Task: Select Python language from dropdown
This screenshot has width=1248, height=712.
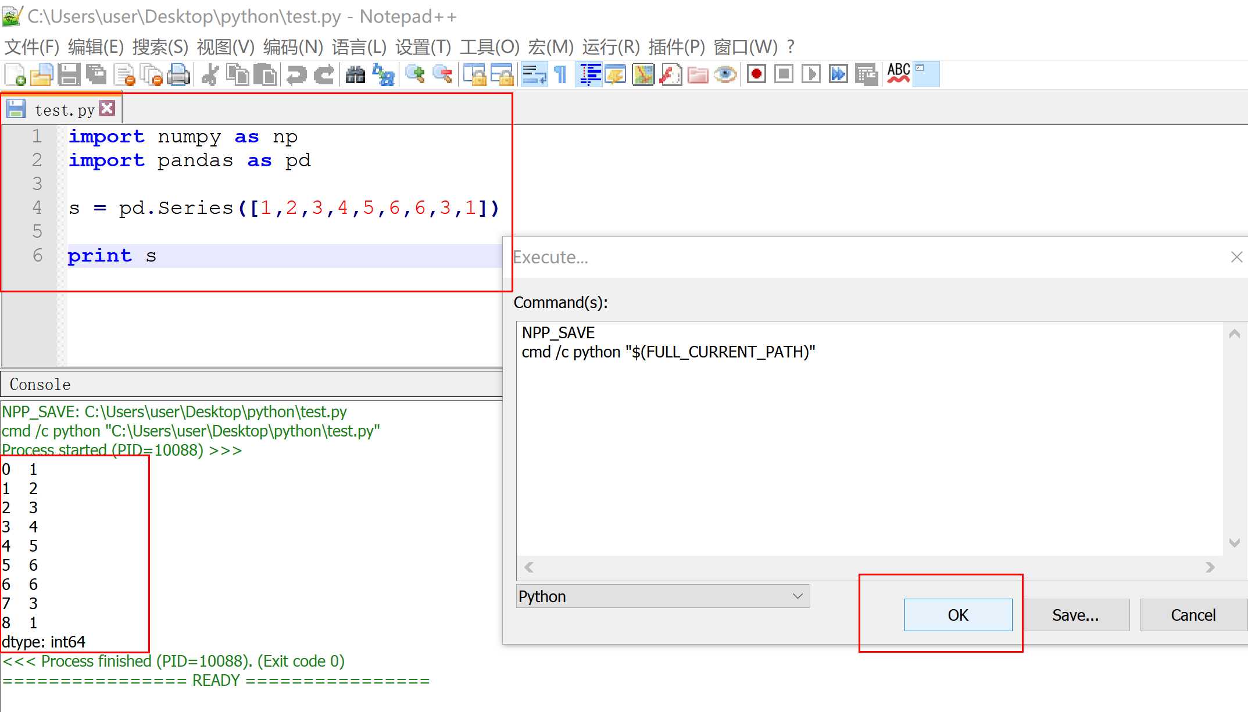Action: [660, 596]
